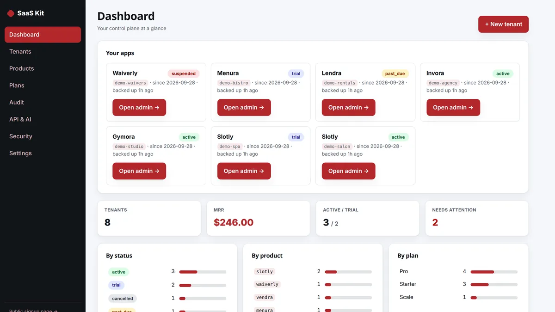Open admin for Slotly demo-salon
The height and width of the screenshot is (312, 555).
tap(348, 171)
